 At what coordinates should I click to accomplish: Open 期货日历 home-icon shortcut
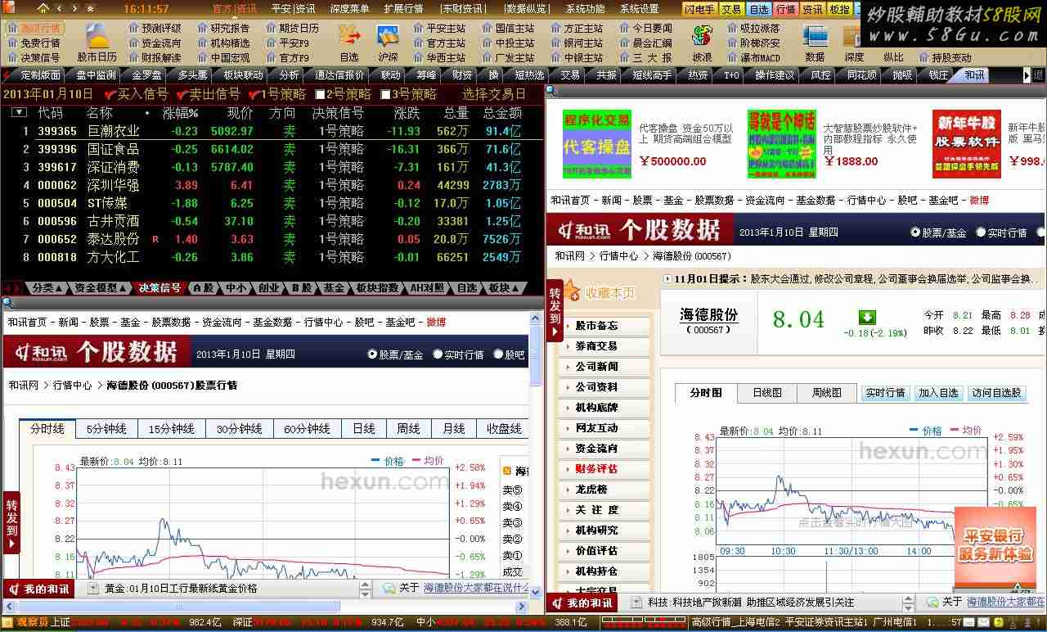pos(292,28)
